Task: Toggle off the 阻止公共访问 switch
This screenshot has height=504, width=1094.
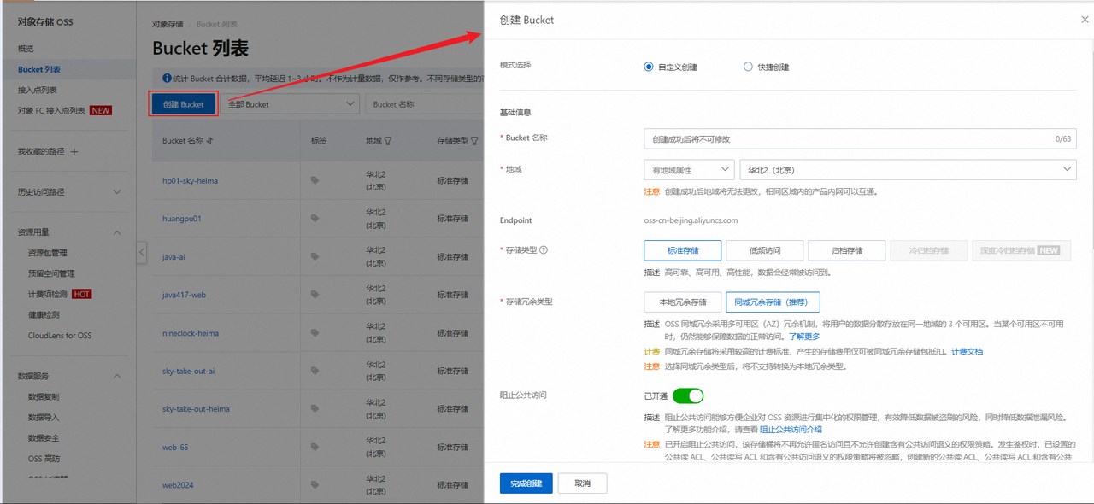Action: pyautogui.click(x=688, y=396)
